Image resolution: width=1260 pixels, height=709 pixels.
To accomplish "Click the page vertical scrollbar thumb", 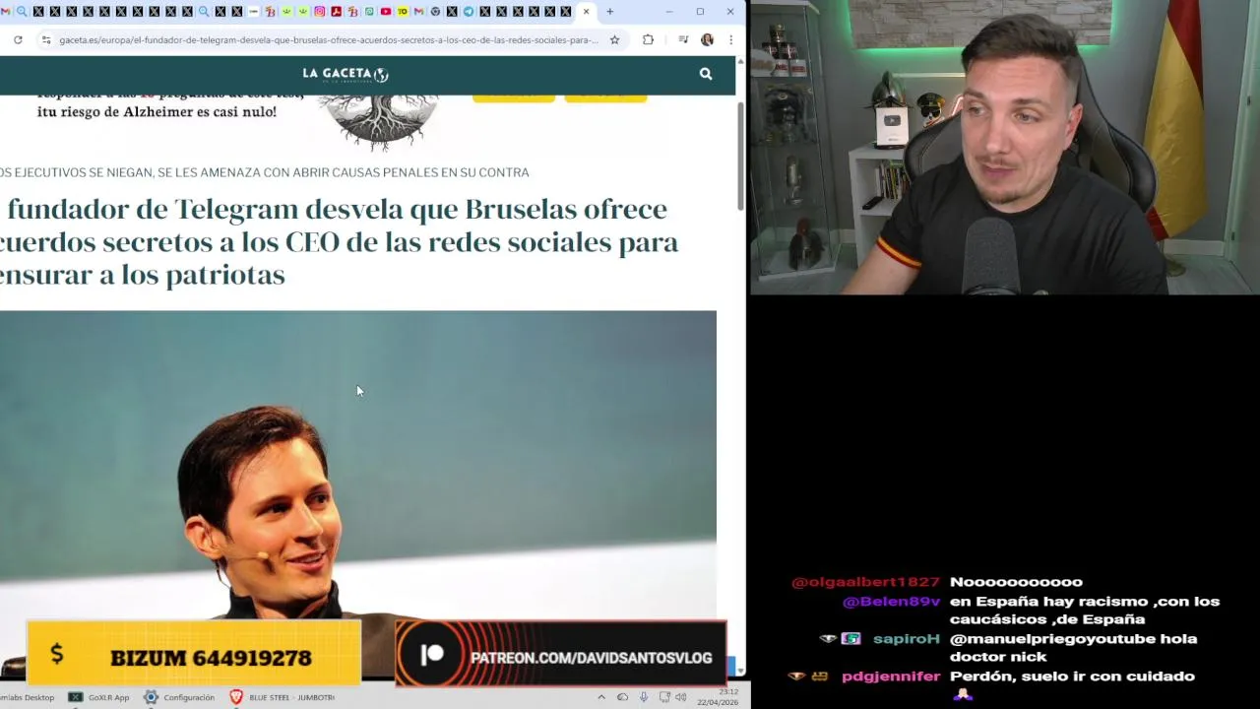I will coord(740,155).
